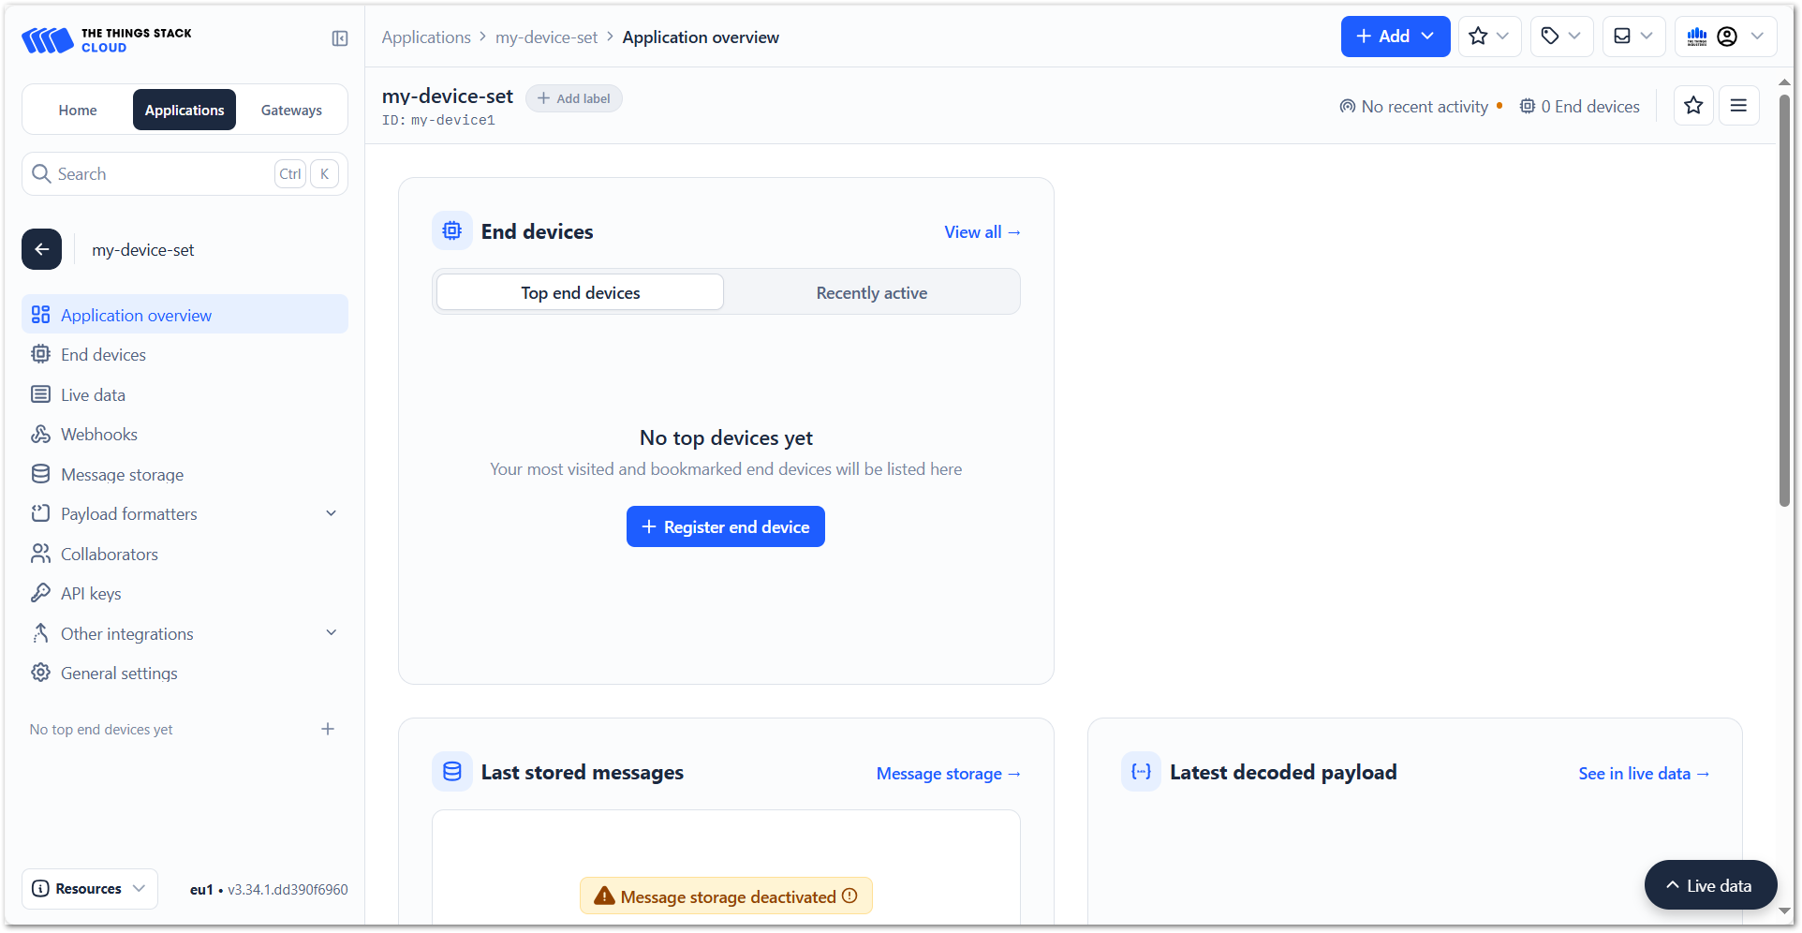Screen dimensions: 1802x933
Task: Follow the View all end devices link
Action: (982, 232)
